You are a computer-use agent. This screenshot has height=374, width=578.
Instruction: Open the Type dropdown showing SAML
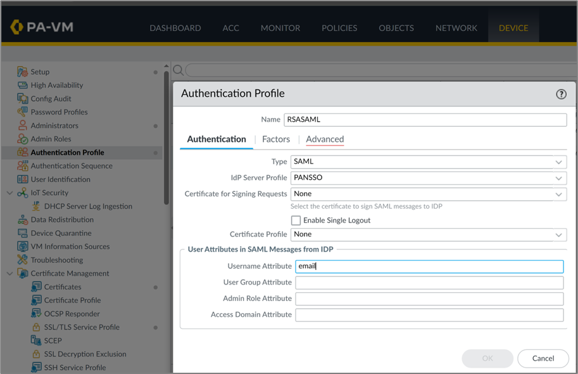point(428,162)
